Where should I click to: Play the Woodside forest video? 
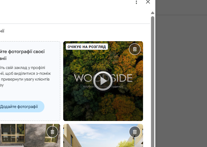click(x=103, y=81)
